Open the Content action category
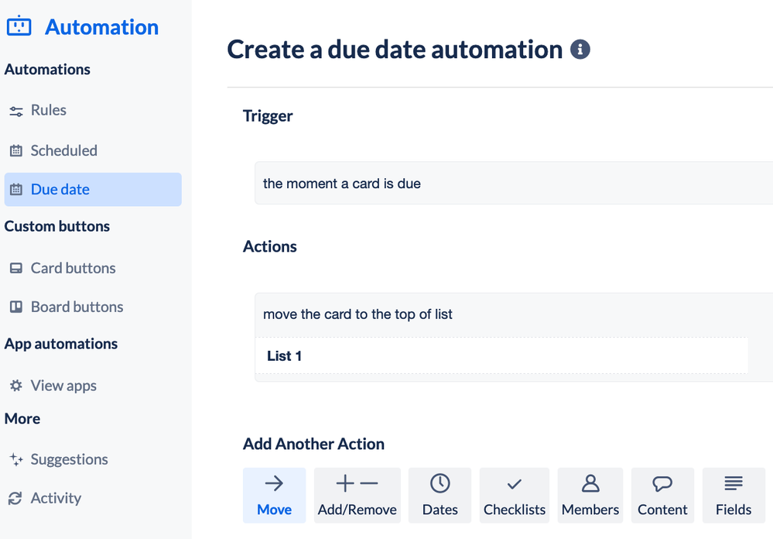 pos(662,496)
